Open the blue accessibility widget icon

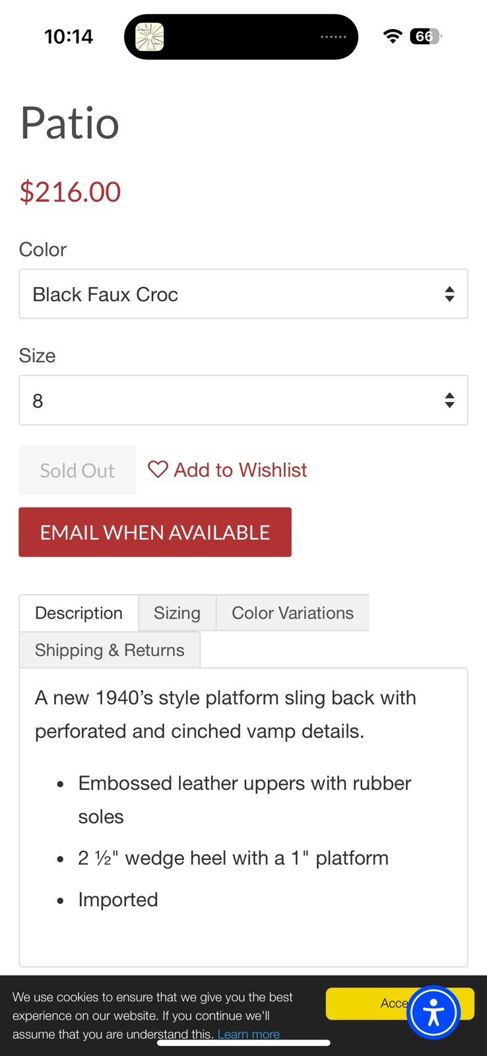click(x=433, y=1012)
